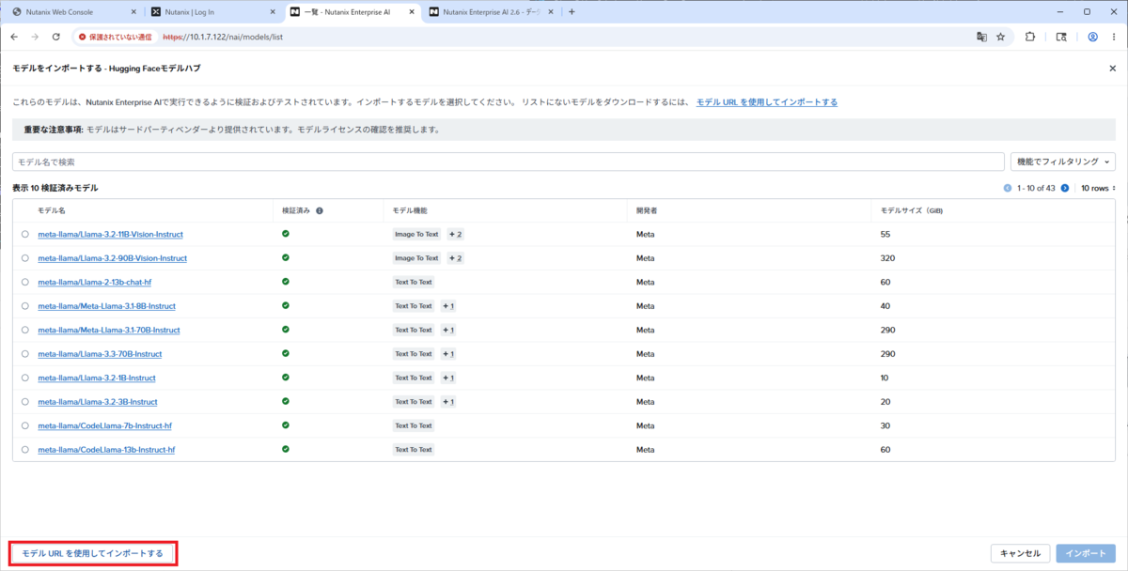Click the キャンセル button
This screenshot has height=571, width=1128.
tap(1020, 554)
